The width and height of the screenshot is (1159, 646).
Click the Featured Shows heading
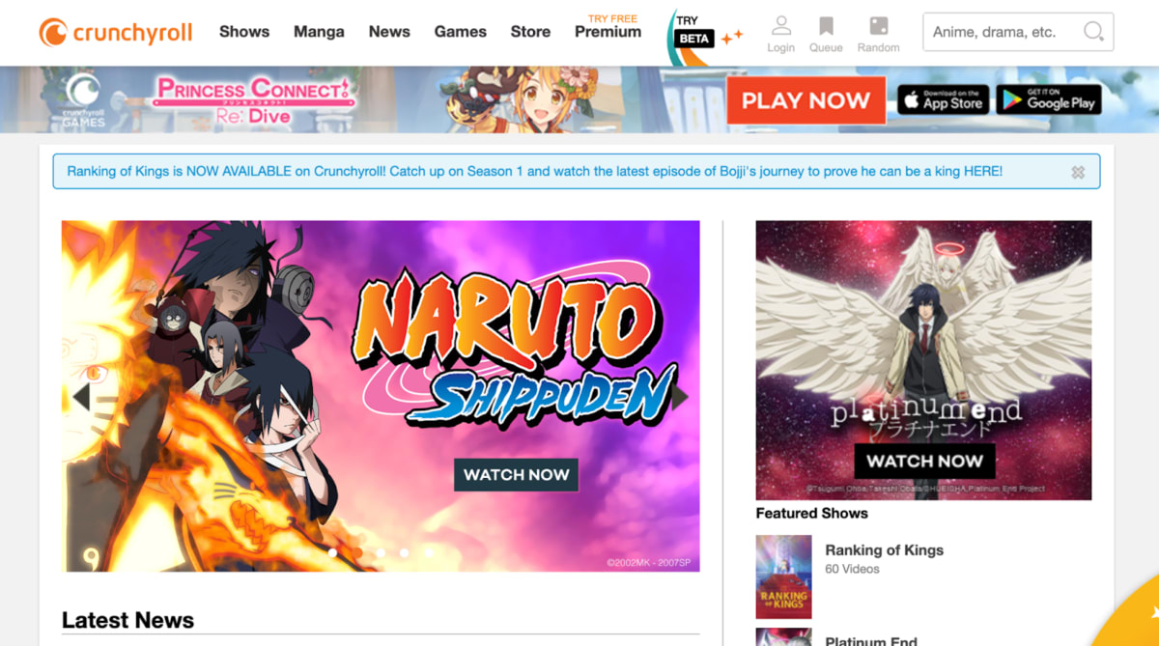coord(811,513)
